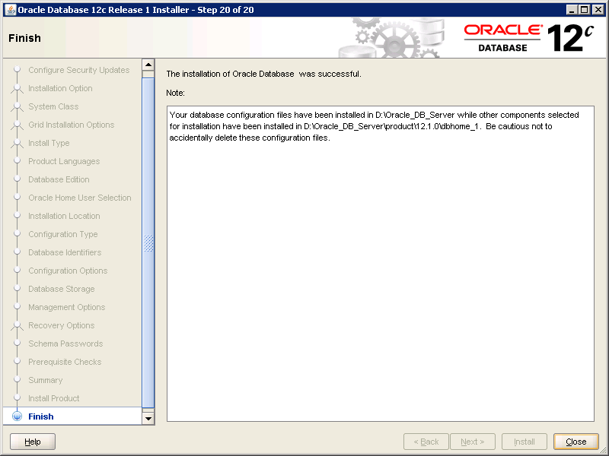Click the steps list scrollbar thumb
Viewport: 609px width, 456px height.
pos(148,243)
